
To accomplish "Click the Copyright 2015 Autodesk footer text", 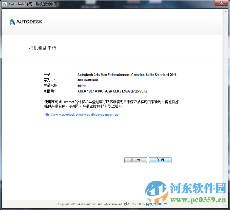I will [x=89, y=204].
